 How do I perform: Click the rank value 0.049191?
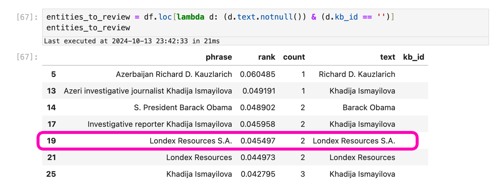tap(259, 91)
